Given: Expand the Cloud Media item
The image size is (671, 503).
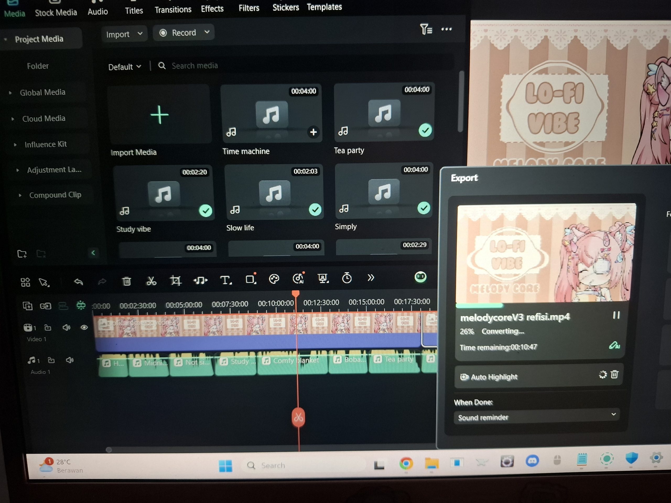Looking at the screenshot, I should click(13, 119).
